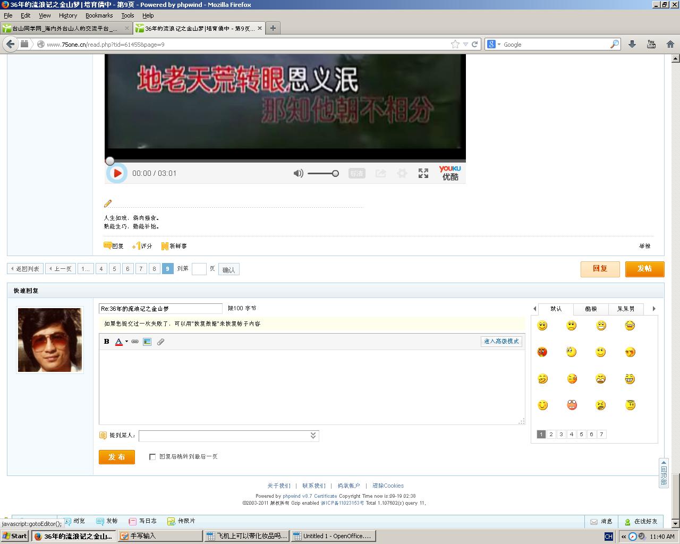Show next emoticon tabs arrow
The image size is (680, 544).
[654, 309]
